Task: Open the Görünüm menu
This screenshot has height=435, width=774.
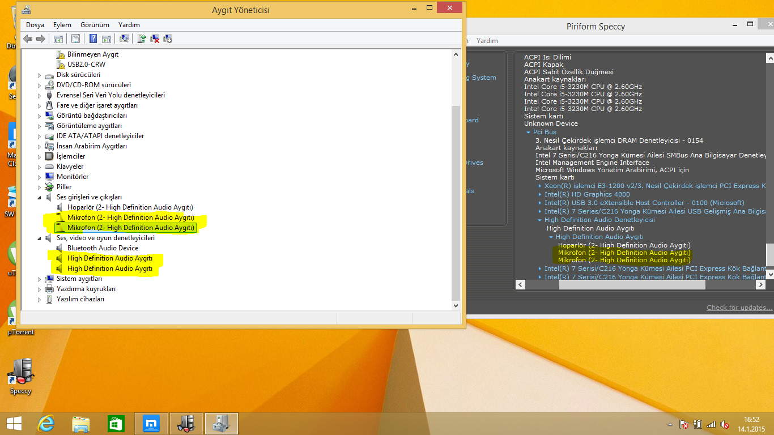Action: coord(95,25)
